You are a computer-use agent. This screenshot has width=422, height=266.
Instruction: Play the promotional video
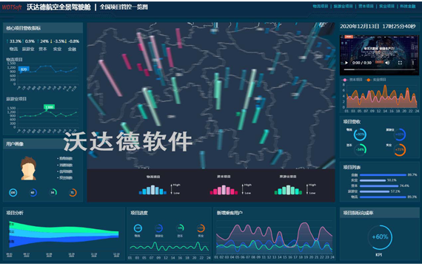coord(346,63)
